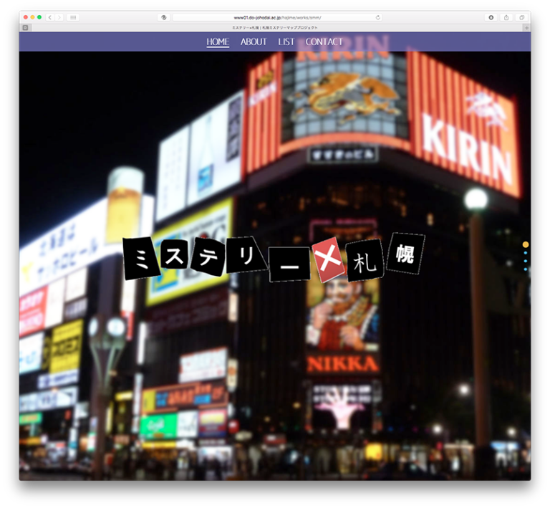Screen dimensions: 550x508
Task: Open the downloads icon in toolbar
Action: [x=491, y=17]
